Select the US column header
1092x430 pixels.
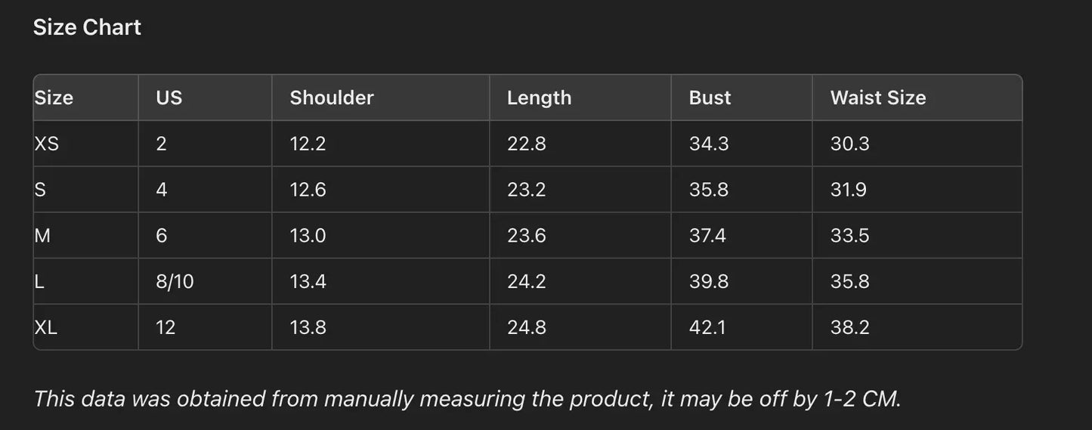169,98
